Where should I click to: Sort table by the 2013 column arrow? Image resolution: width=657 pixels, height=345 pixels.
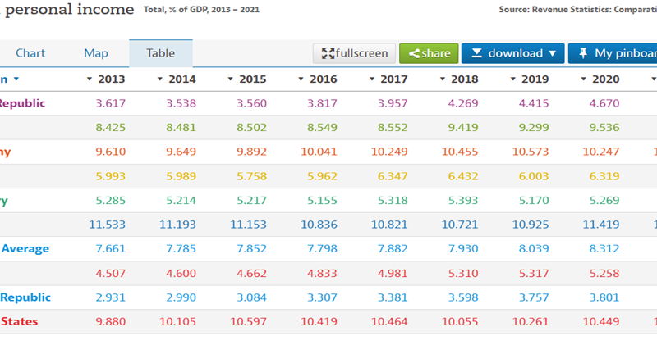click(90, 79)
